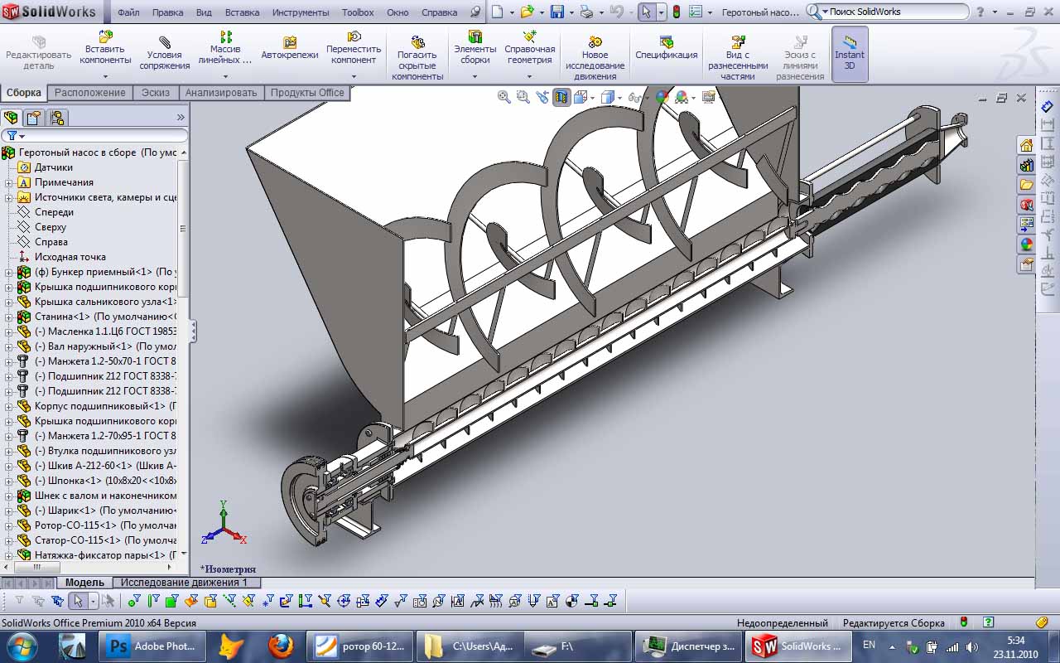1060x663 pixels.
Task: Click the Save diskette icon
Action: click(x=557, y=12)
